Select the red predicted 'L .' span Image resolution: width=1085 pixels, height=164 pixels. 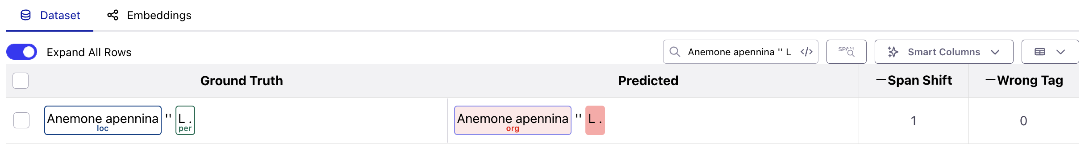tap(595, 120)
